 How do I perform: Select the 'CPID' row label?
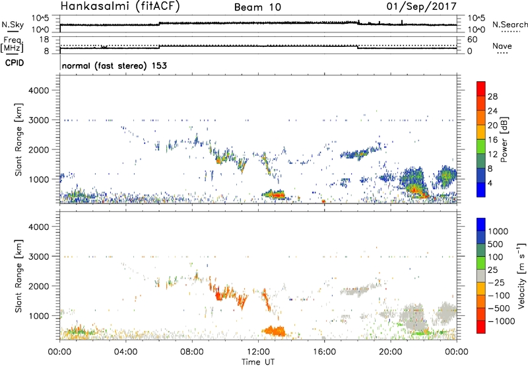[x=15, y=63]
